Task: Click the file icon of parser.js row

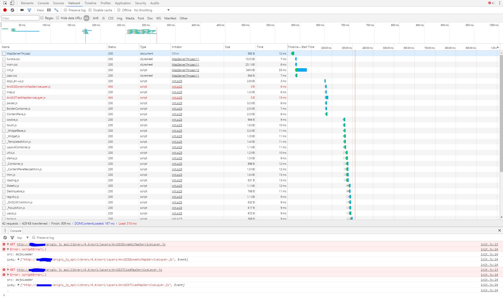Action: (x=4, y=103)
